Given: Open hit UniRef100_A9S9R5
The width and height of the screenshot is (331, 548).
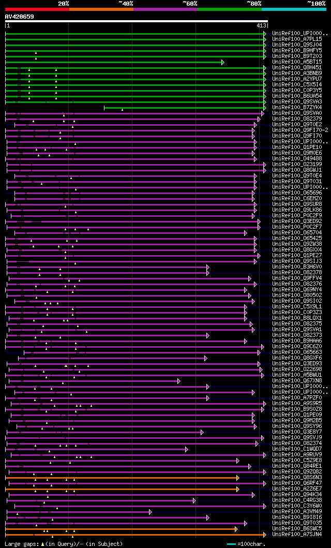Looking at the screenshot, I should pyautogui.click(x=297, y=403).
